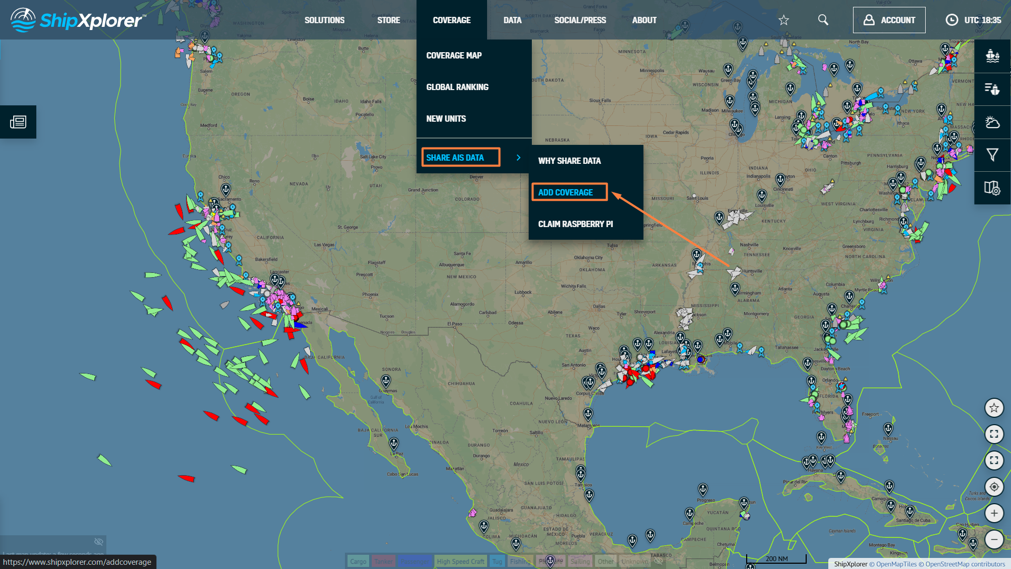Screen dimensions: 1011x569
Task: Click the ACCOUNT button
Action: (889, 20)
